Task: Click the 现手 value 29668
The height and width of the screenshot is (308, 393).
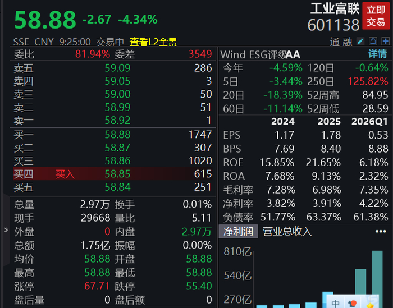Action: [x=95, y=218]
